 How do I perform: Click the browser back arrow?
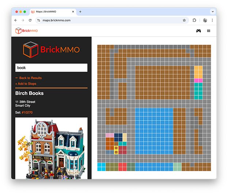coord(16,20)
